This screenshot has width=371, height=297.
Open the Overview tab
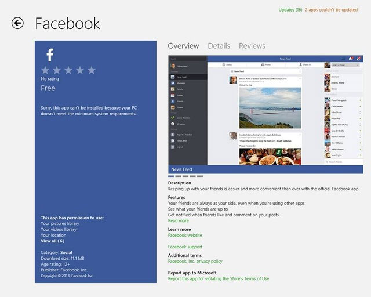click(x=183, y=46)
